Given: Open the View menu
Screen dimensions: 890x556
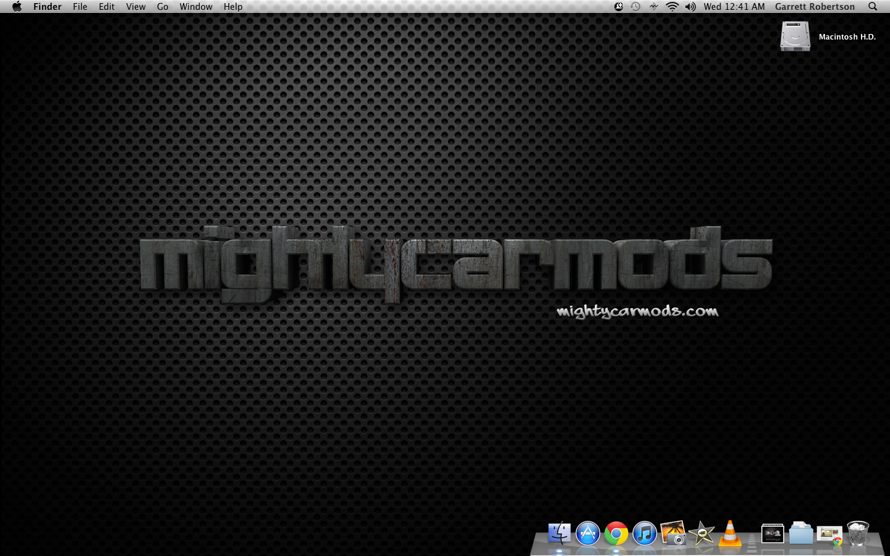Looking at the screenshot, I should coord(136,7).
